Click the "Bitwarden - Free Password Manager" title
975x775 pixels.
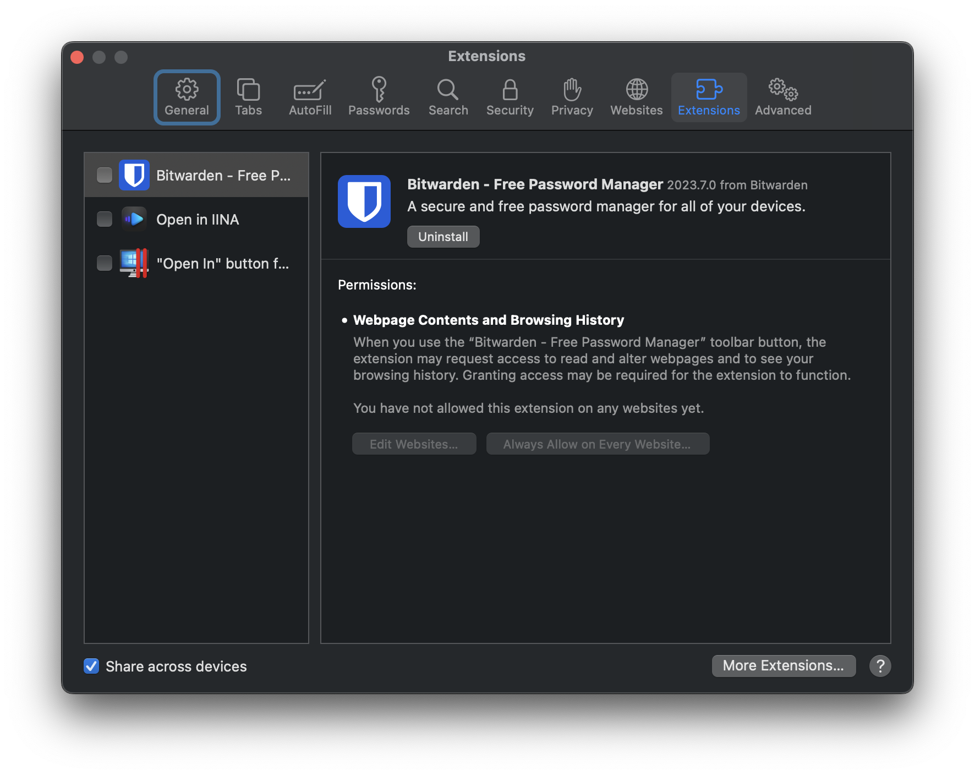coord(535,184)
